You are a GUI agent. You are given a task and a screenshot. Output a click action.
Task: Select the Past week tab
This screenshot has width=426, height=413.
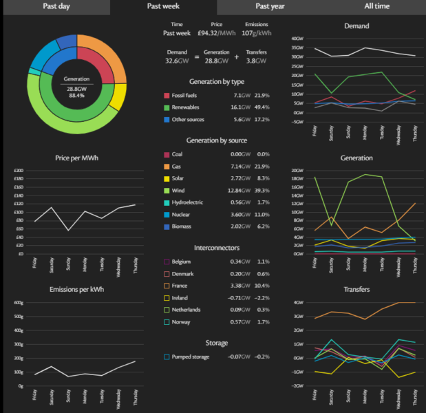163,7
